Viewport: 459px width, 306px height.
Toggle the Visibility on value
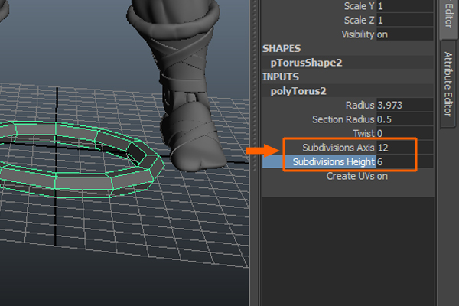pos(405,34)
